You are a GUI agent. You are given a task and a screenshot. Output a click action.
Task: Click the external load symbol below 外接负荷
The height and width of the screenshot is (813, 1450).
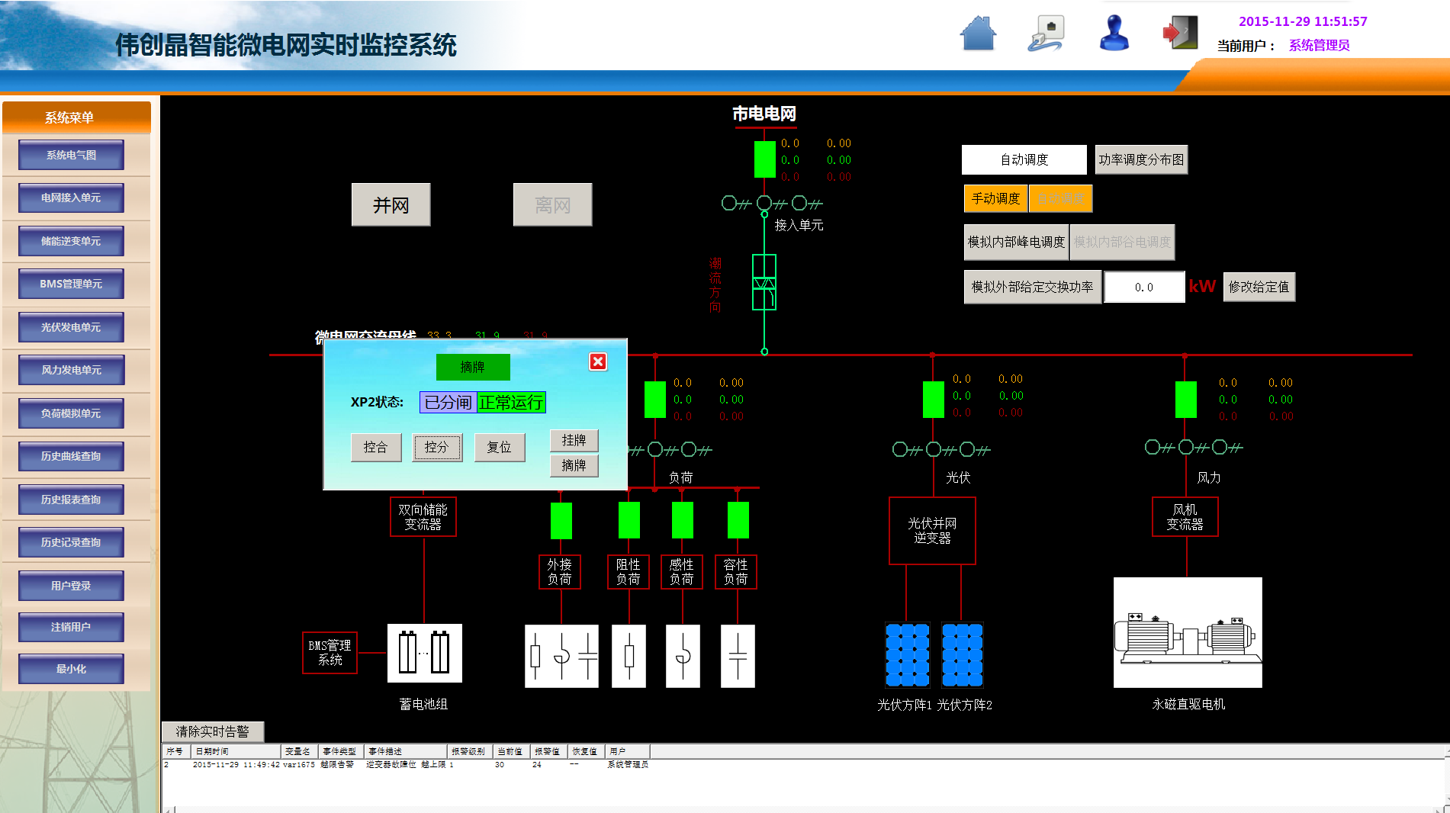(561, 656)
